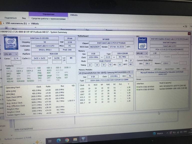The width and height of the screenshot is (192, 144).
Task: Expand the chevron before USB-накопитель (E:)
Action: pos(3,23)
